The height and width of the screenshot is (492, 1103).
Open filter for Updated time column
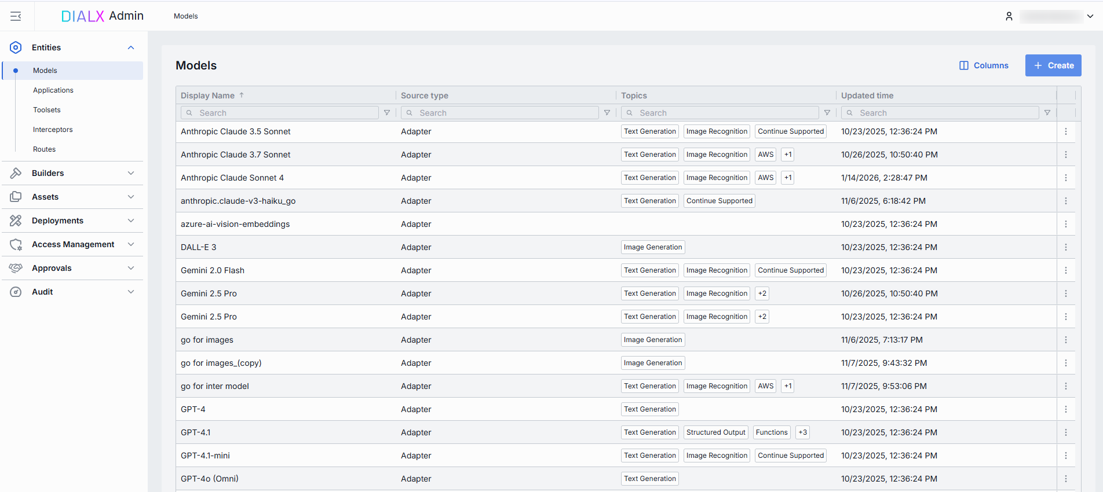click(x=1047, y=113)
